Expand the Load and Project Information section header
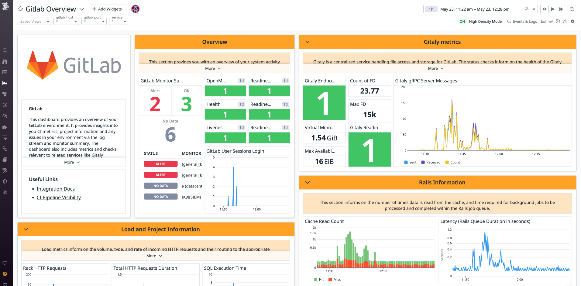Screen dimensions: 581x286 click(x=26, y=229)
